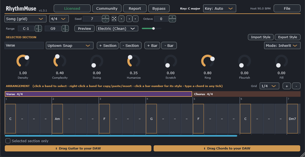
Task: Open the Grid 1/4 dropdown
Action: point(269,86)
